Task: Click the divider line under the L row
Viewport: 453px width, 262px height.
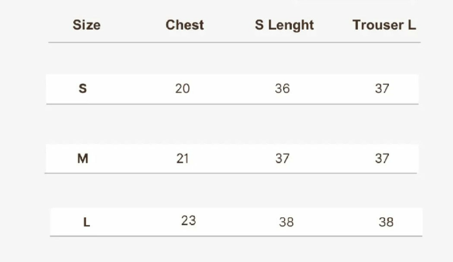Action: (x=236, y=236)
